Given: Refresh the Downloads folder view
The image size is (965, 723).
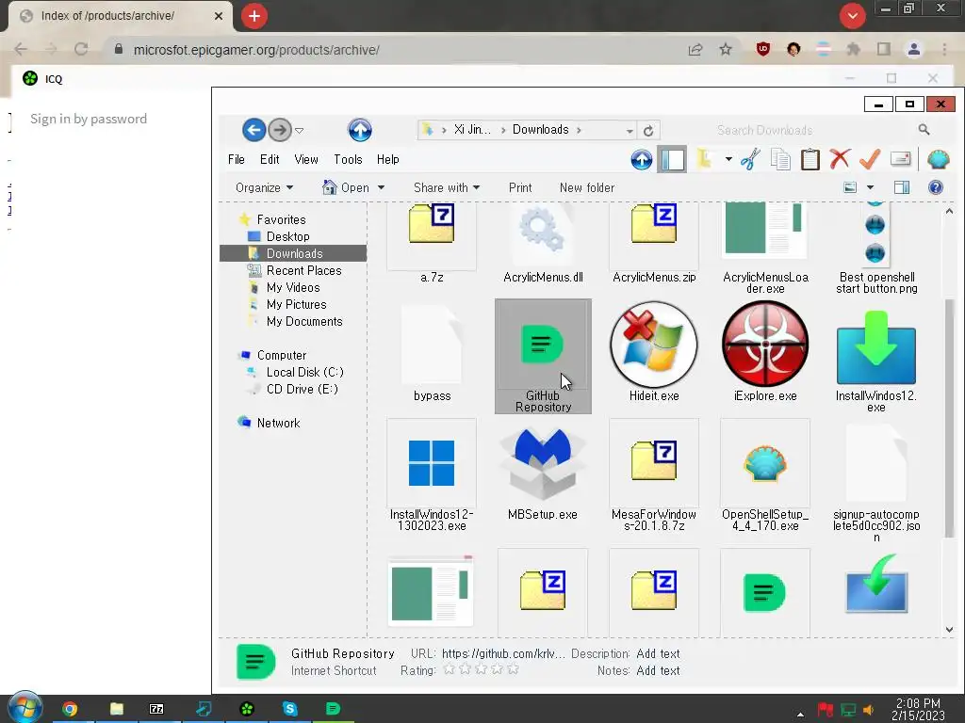Looking at the screenshot, I should point(648,130).
